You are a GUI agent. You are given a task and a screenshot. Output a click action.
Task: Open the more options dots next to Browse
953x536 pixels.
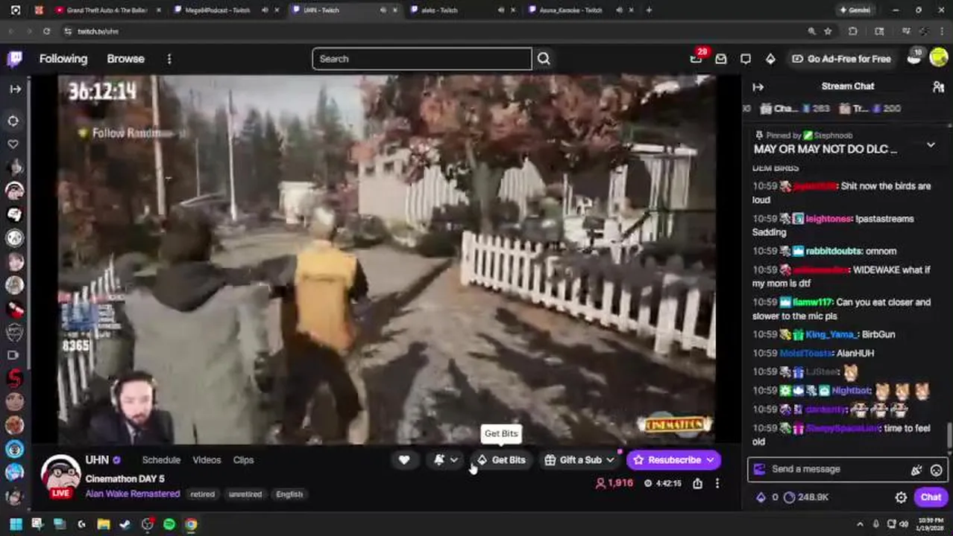coord(169,59)
